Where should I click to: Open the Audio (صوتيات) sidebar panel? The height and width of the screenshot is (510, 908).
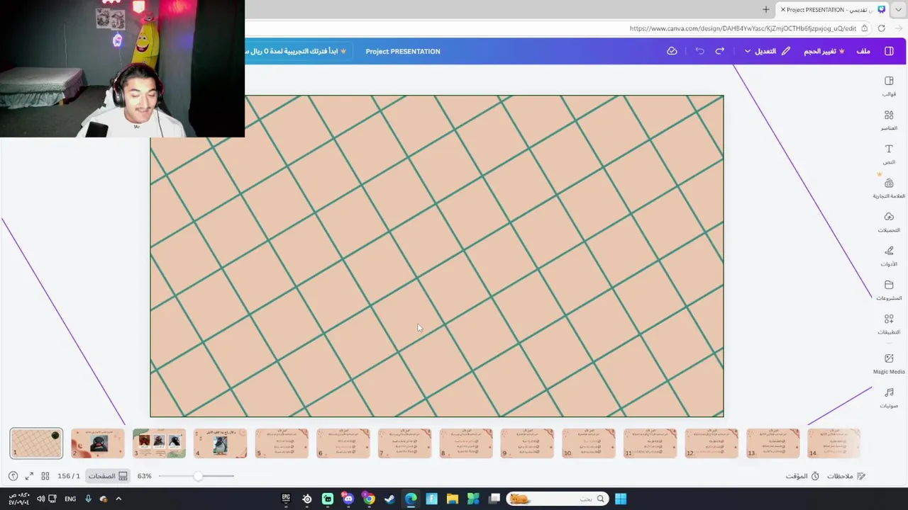[889, 397]
